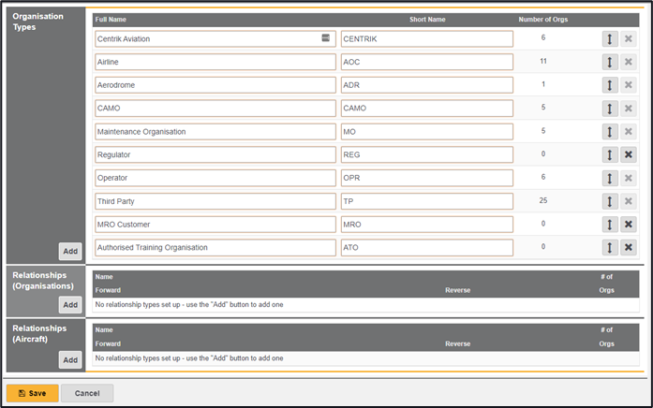The image size is (653, 408).
Task: Add a new Organisations relationship type
Action: [70, 305]
